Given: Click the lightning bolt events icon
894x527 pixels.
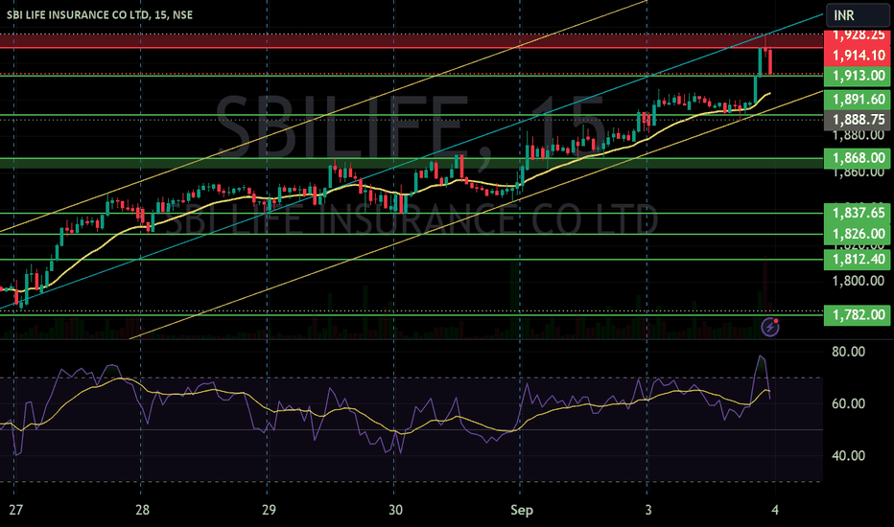Looking at the screenshot, I should pyautogui.click(x=770, y=327).
